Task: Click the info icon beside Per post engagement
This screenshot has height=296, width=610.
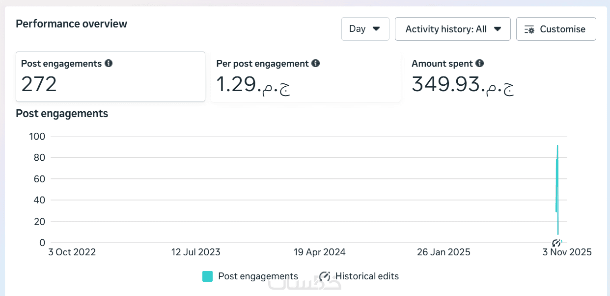Action: (316, 63)
